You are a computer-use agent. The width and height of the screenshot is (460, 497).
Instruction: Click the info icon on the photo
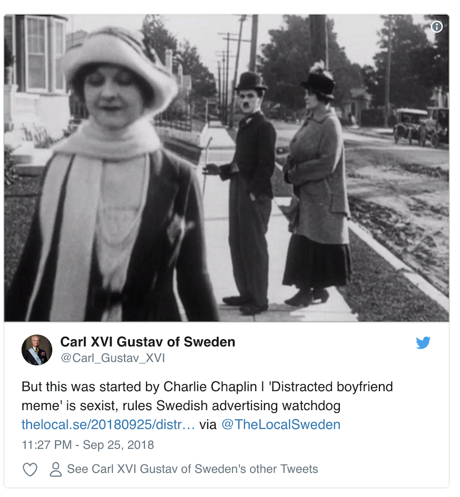(436, 27)
